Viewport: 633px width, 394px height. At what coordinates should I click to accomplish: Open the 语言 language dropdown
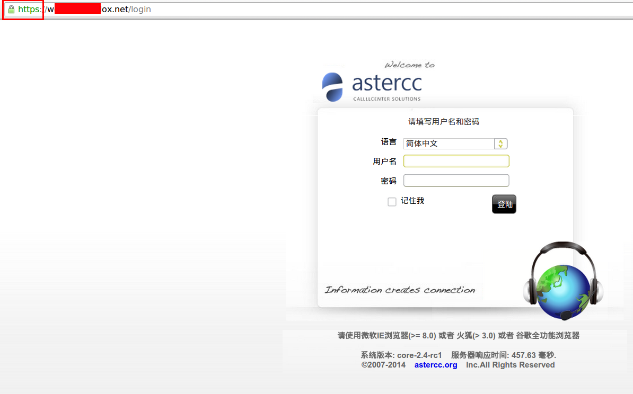(x=449, y=144)
